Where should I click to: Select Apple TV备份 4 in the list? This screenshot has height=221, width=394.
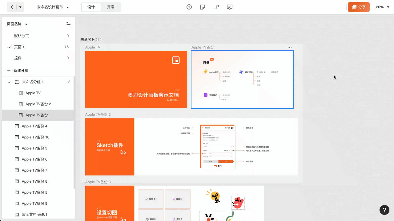click(38, 126)
